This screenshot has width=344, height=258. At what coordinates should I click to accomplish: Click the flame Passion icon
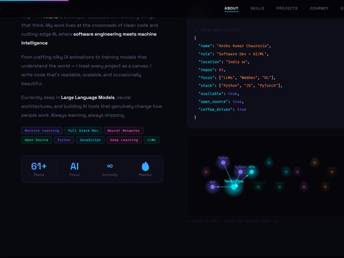tap(145, 166)
